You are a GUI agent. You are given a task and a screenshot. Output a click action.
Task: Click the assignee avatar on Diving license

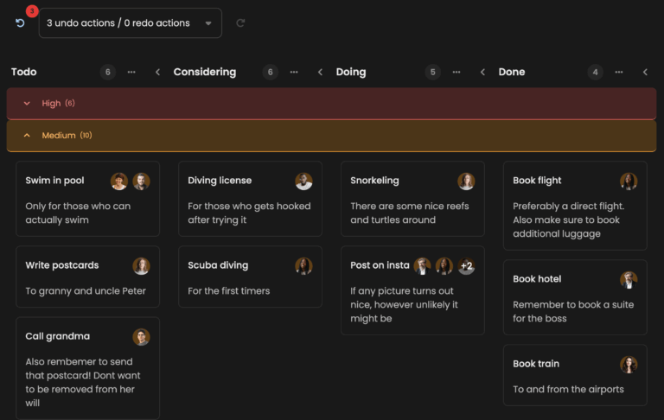(303, 181)
